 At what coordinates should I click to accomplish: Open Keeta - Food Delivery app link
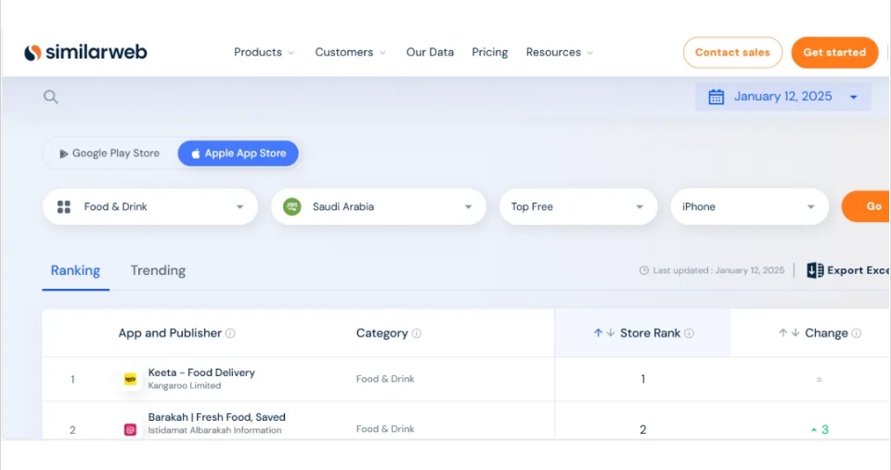[x=201, y=372]
